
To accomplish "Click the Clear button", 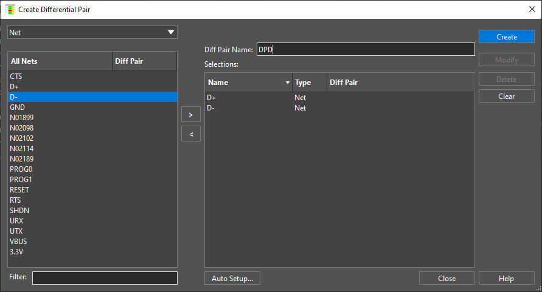I will [x=506, y=97].
